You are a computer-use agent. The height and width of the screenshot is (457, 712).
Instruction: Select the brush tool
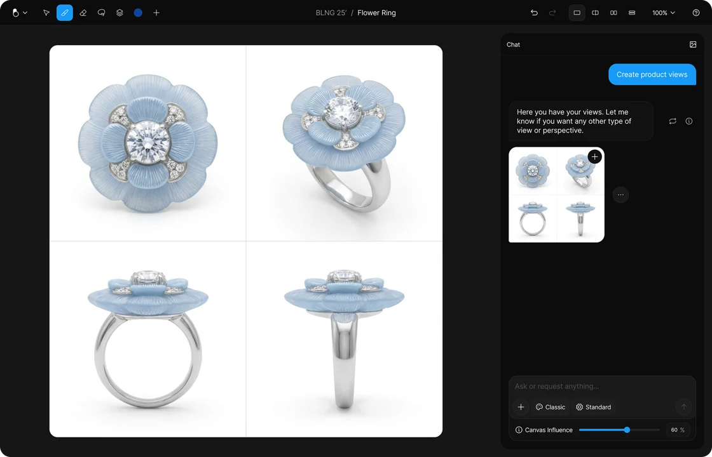[64, 13]
